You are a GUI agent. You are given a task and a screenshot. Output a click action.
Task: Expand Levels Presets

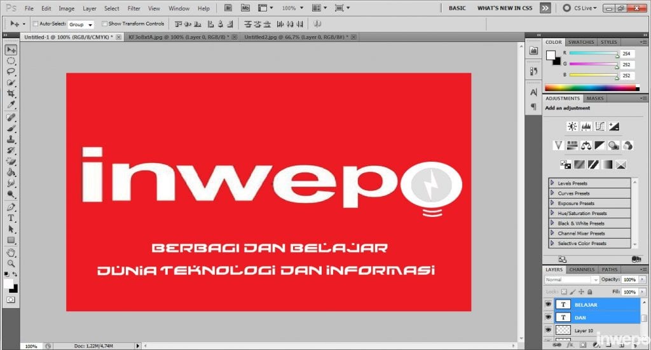point(552,183)
